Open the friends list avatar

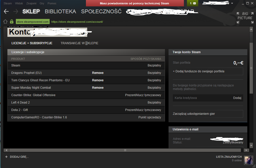[x=249, y=160]
